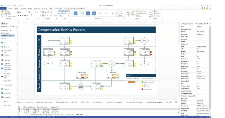Select the Message Flow connector shape
Viewport: 225px width, 118px height.
point(7,85)
